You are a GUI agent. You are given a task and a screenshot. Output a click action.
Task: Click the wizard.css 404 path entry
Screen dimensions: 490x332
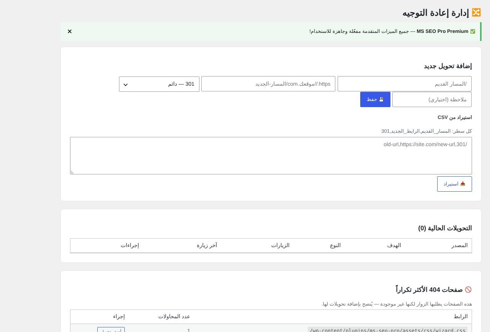(387, 330)
